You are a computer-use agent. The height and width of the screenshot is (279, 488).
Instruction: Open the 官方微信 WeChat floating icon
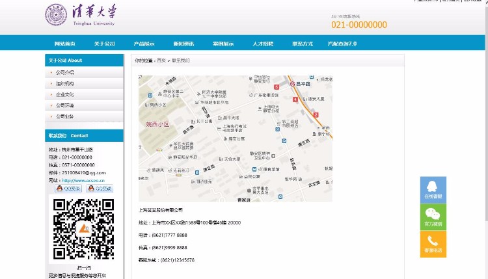[433, 217]
